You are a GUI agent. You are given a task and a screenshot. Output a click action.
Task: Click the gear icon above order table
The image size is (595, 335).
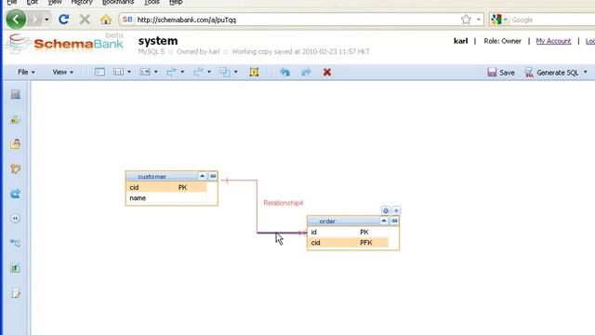click(386, 210)
